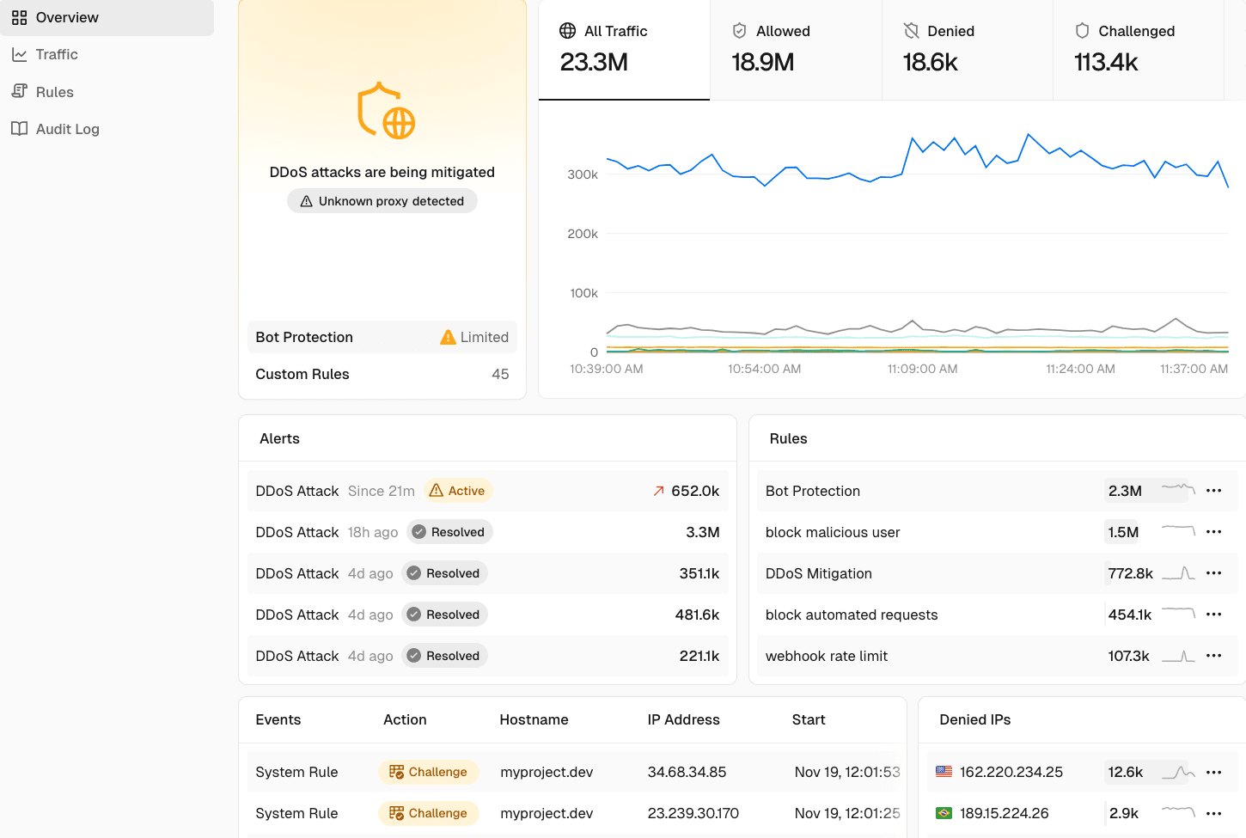The height and width of the screenshot is (838, 1246).
Task: Open the menu for denied IP 162.220.234.25
Action: pos(1214,772)
